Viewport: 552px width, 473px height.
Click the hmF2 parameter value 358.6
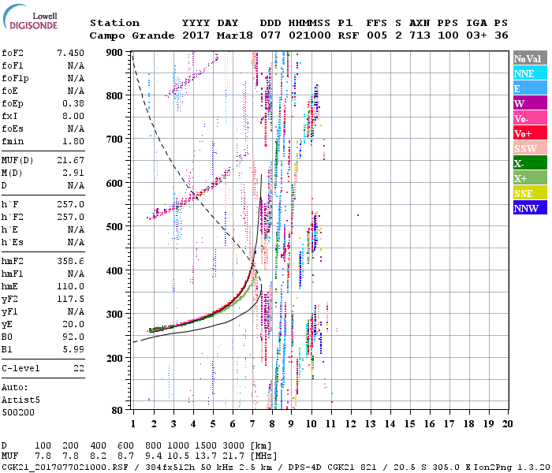tap(70, 259)
